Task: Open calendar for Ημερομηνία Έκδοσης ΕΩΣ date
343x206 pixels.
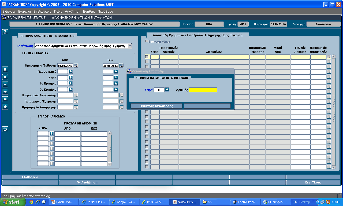Action: [x=121, y=65]
